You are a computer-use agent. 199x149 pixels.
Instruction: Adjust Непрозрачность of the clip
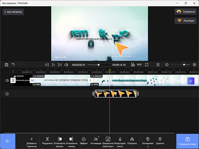click(x=120, y=142)
